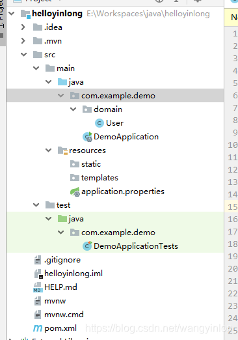Collapse the src folder

[23, 55]
